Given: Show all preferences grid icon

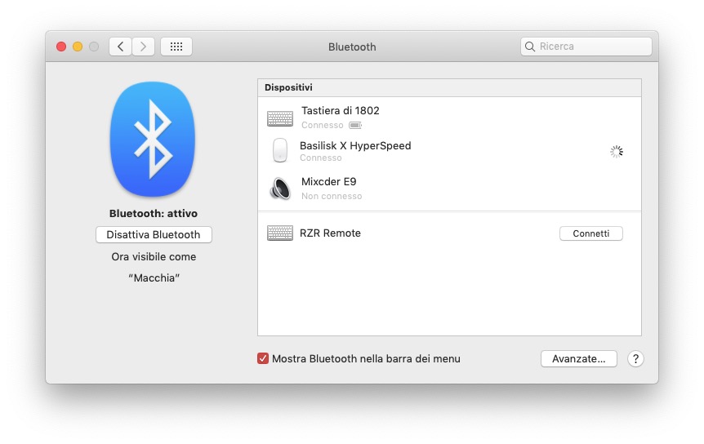Looking at the screenshot, I should [x=176, y=47].
